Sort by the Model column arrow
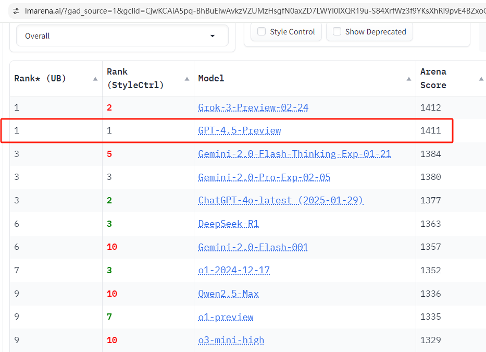The width and height of the screenshot is (486, 352). [409, 79]
